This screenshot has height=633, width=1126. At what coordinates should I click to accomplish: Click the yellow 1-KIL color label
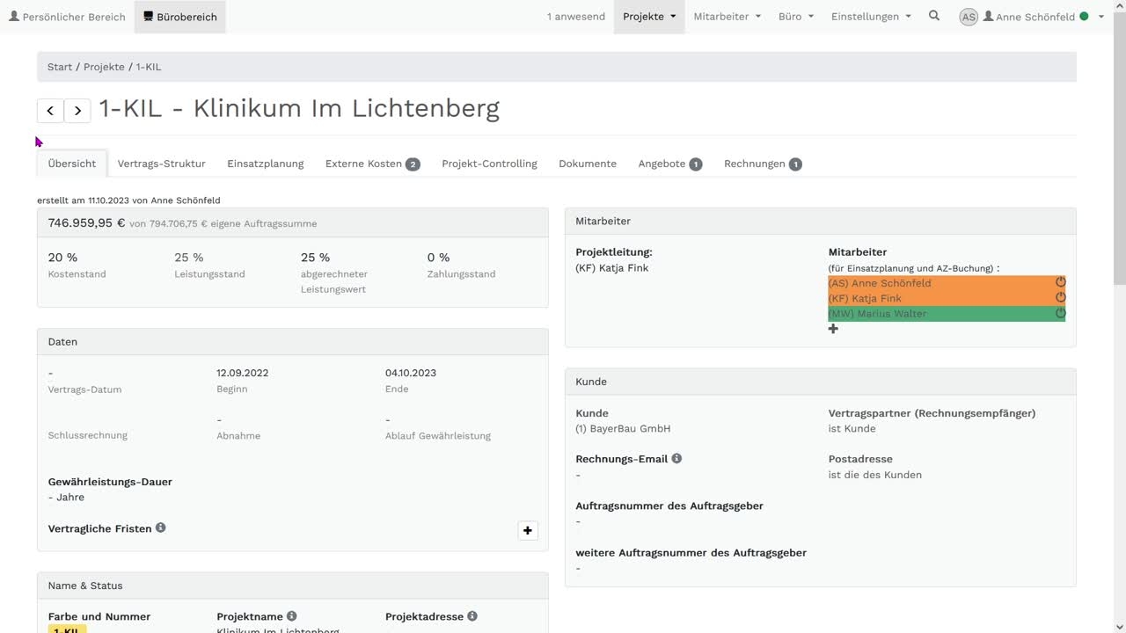[x=68, y=629]
